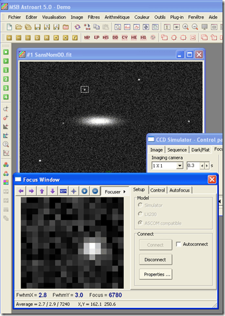Open the Plug-in menu
Screen dimensions: 225x316
pyautogui.click(x=177, y=17)
